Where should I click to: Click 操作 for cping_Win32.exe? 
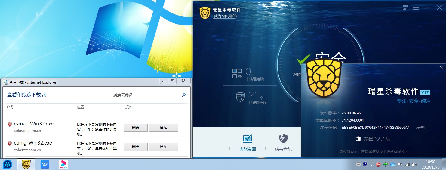[163, 147]
